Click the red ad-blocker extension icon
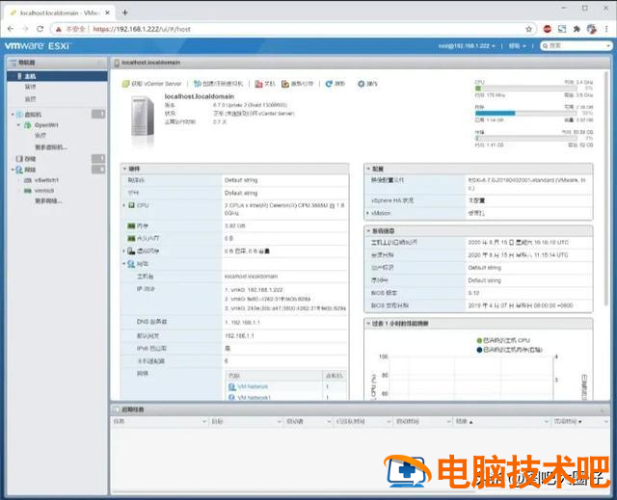This screenshot has width=617, height=500. click(x=547, y=29)
